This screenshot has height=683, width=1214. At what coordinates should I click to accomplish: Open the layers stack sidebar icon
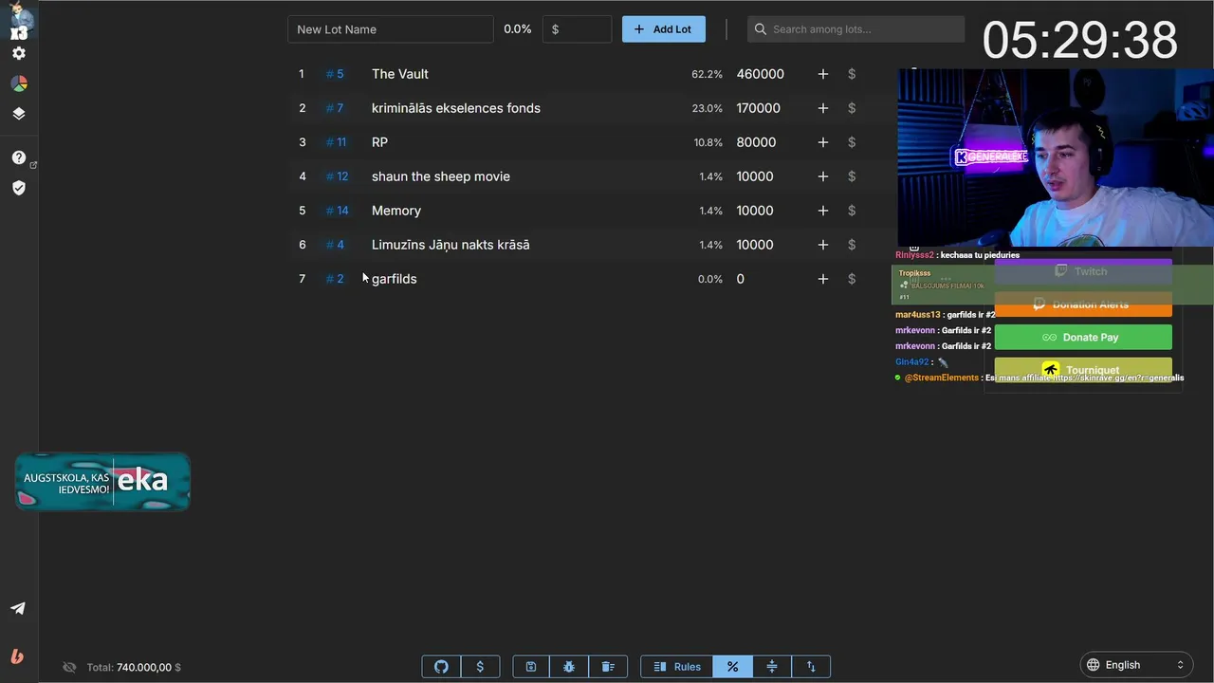pyautogui.click(x=19, y=113)
